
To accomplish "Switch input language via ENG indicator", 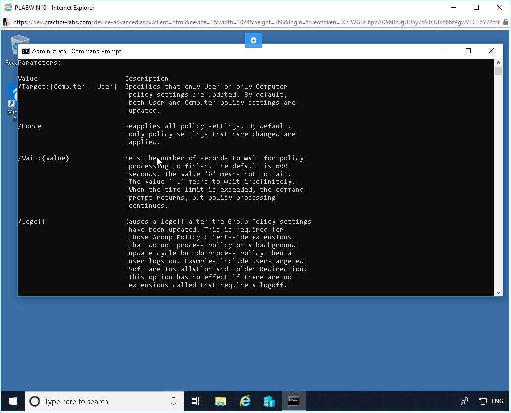I will (497, 401).
